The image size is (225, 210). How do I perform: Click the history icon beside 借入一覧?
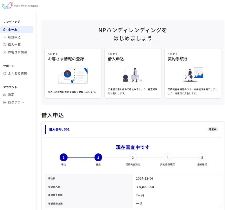point(5,45)
